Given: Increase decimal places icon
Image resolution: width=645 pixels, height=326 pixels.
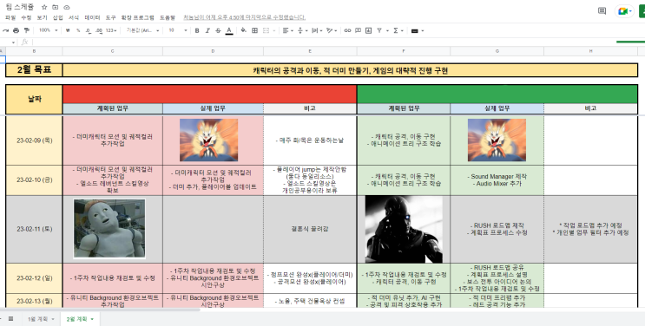Looking at the screenshot, I should (x=99, y=30).
